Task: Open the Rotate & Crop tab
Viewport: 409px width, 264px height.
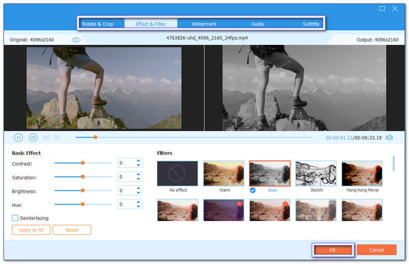Action: [98, 24]
